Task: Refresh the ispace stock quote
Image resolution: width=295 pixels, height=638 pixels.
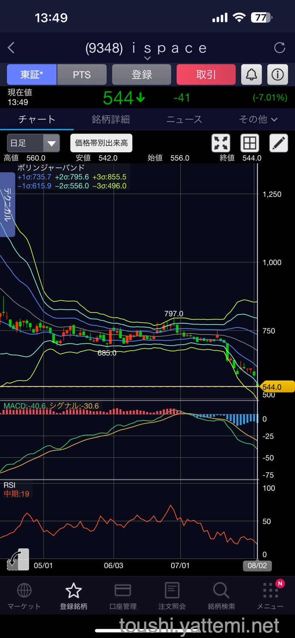Action: pyautogui.click(x=280, y=48)
